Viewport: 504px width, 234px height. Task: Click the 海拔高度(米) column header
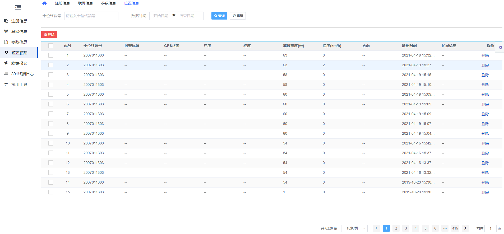tap(293, 46)
